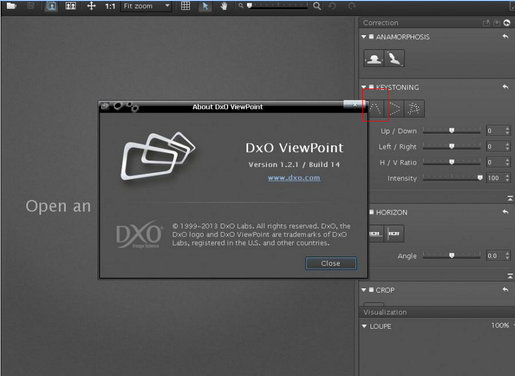Click the toolbar zoom slider

278,6
